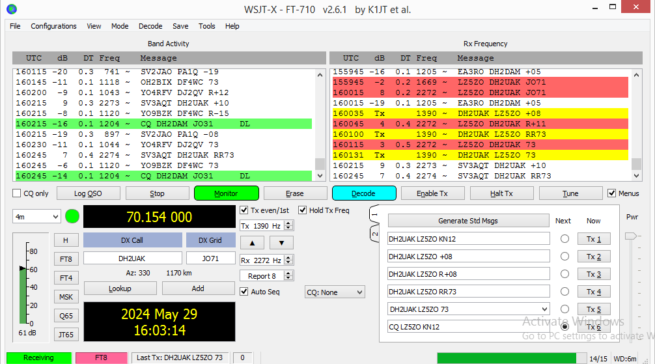Switch to FT4 mode button
This screenshot has width=655, height=364.
(66, 278)
